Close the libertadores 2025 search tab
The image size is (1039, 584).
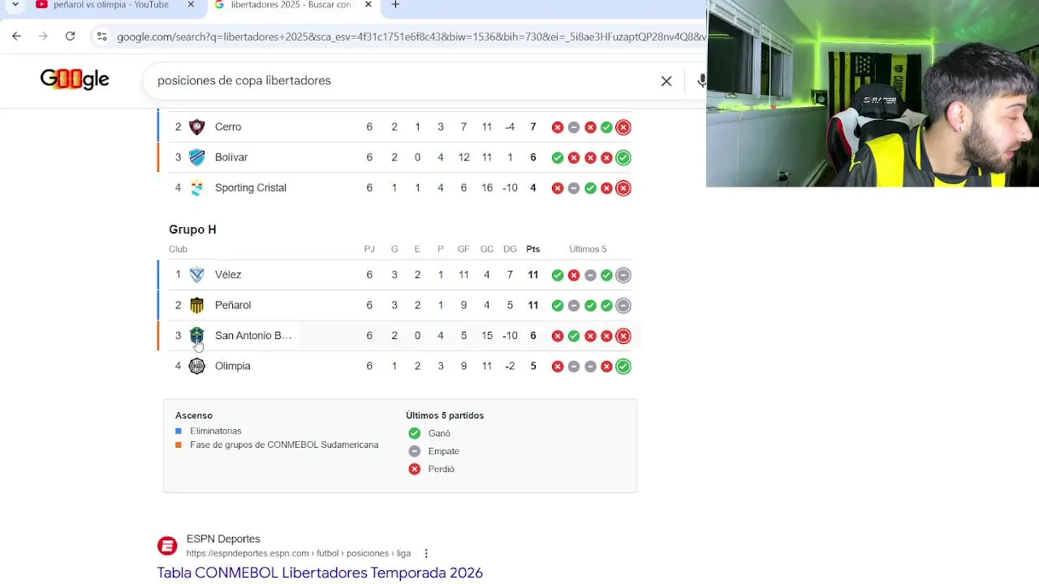(x=369, y=5)
